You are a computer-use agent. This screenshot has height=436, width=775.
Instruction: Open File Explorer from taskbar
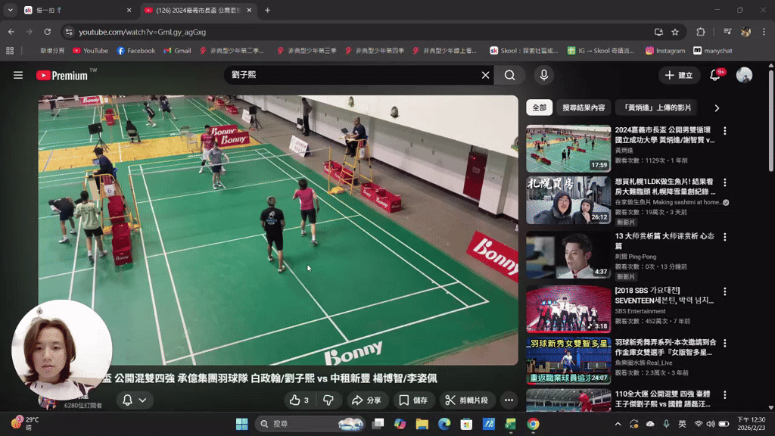[x=422, y=424]
